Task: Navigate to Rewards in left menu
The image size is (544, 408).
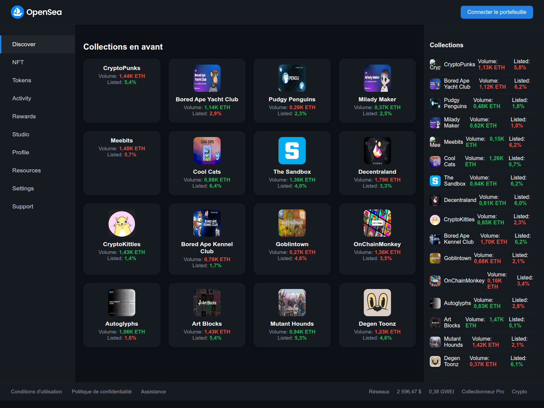Action: click(x=24, y=116)
